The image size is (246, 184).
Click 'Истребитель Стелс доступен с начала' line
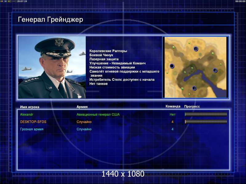122,80
